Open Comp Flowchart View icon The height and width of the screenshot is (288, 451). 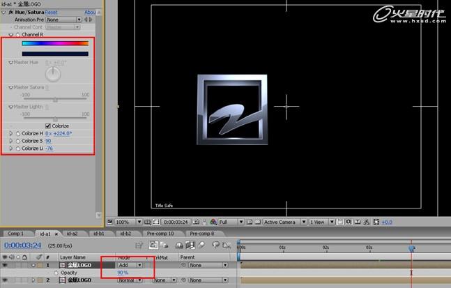(x=366, y=222)
